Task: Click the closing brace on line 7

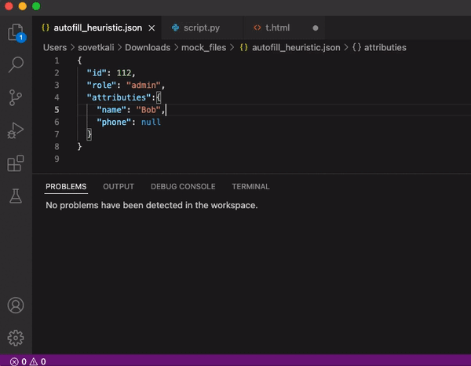Action: (89, 134)
